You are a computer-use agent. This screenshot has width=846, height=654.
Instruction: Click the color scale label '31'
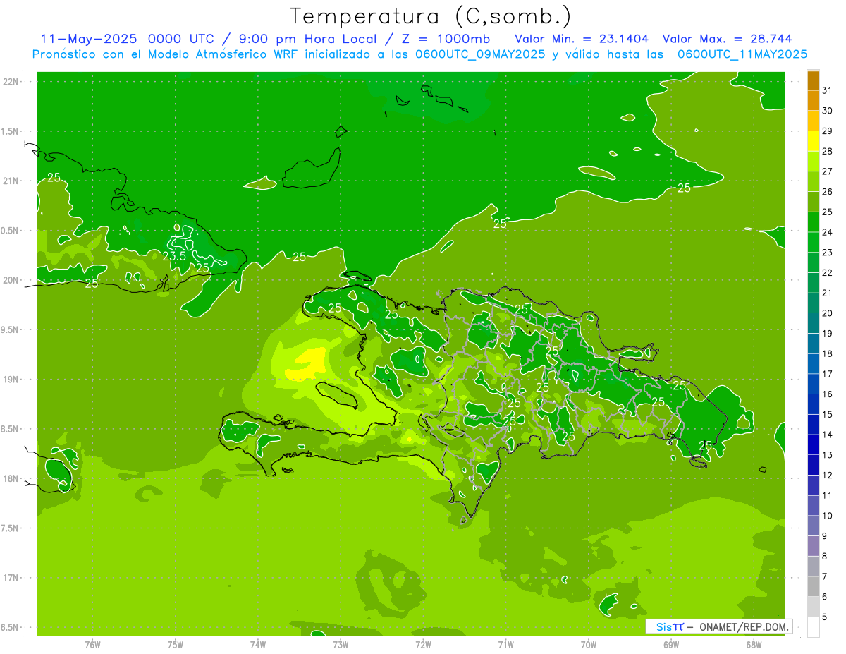[x=828, y=90]
